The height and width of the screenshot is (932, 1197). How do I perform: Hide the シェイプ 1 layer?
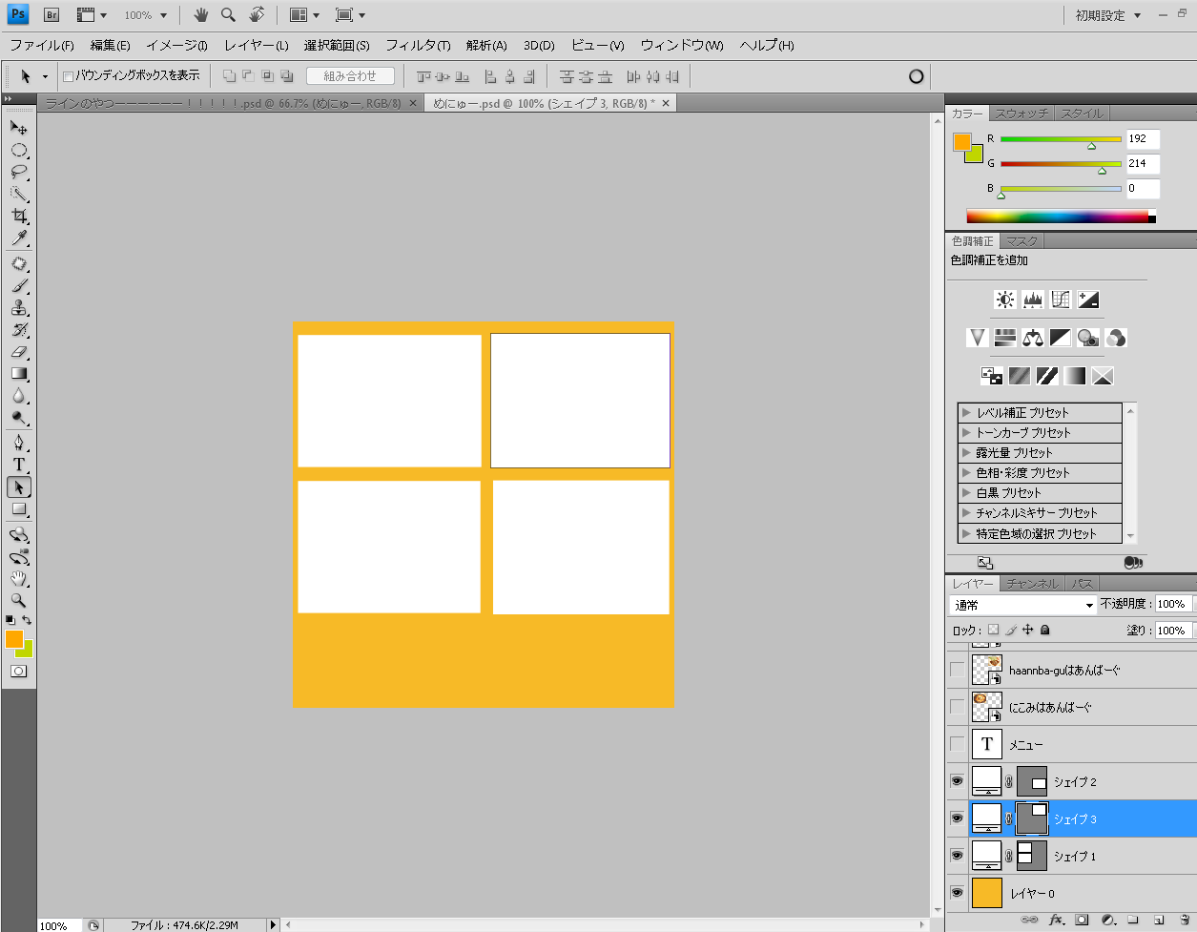(x=957, y=856)
